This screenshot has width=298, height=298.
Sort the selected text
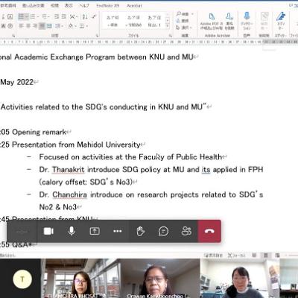(85, 16)
